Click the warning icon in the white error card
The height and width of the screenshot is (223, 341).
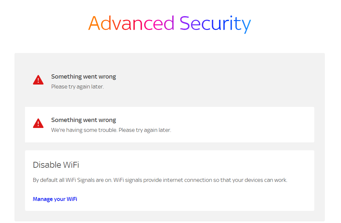point(38,123)
